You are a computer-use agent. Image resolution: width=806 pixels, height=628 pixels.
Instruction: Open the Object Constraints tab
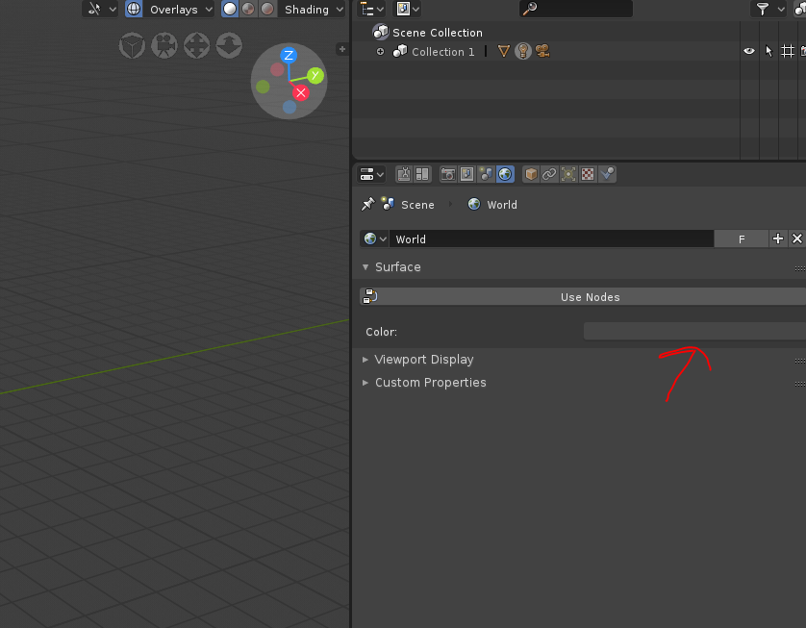pyautogui.click(x=549, y=175)
